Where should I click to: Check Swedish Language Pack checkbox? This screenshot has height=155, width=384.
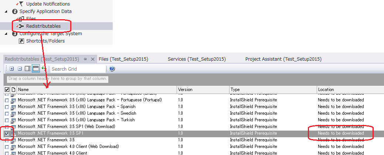tap(7, 114)
